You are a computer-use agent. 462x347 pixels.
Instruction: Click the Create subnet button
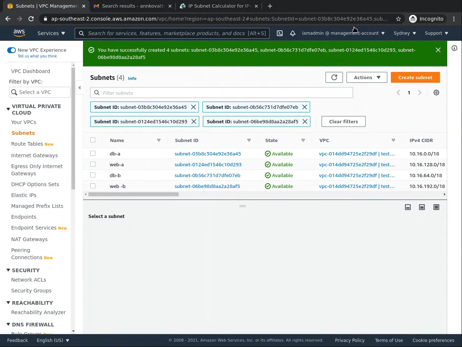tap(415, 77)
